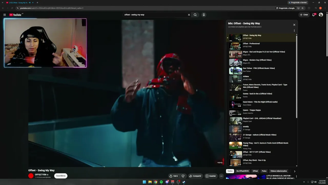Viewport: 328px width, 185px height.
Task: Open the Chrome profile avatar
Action: coord(320,8)
